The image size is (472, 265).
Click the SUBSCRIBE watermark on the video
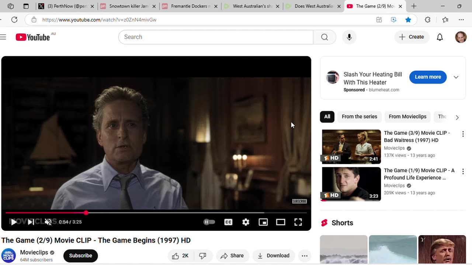coord(299,201)
